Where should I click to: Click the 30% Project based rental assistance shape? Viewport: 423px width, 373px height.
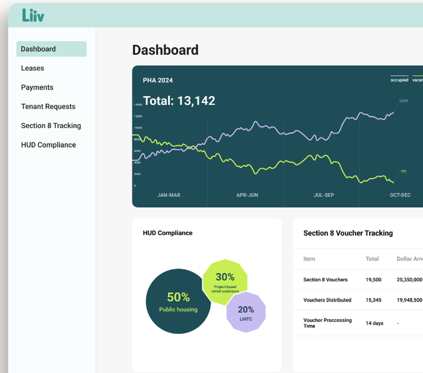point(225,280)
